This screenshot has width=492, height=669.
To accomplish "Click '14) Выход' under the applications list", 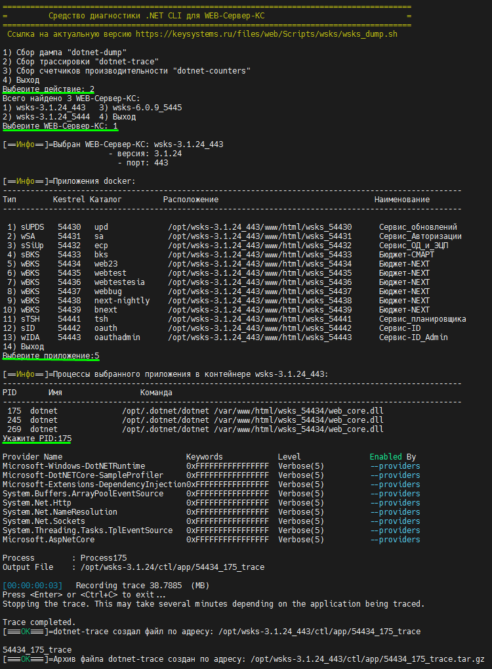I will tap(23, 347).
